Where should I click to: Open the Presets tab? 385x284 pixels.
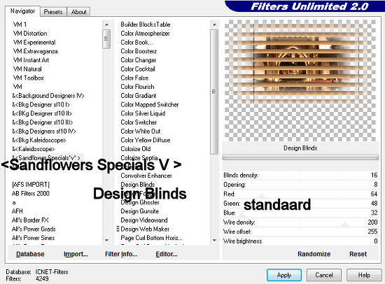point(53,12)
